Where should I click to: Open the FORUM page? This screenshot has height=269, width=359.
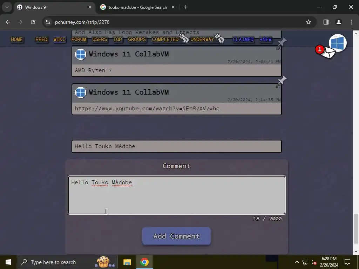79,39
